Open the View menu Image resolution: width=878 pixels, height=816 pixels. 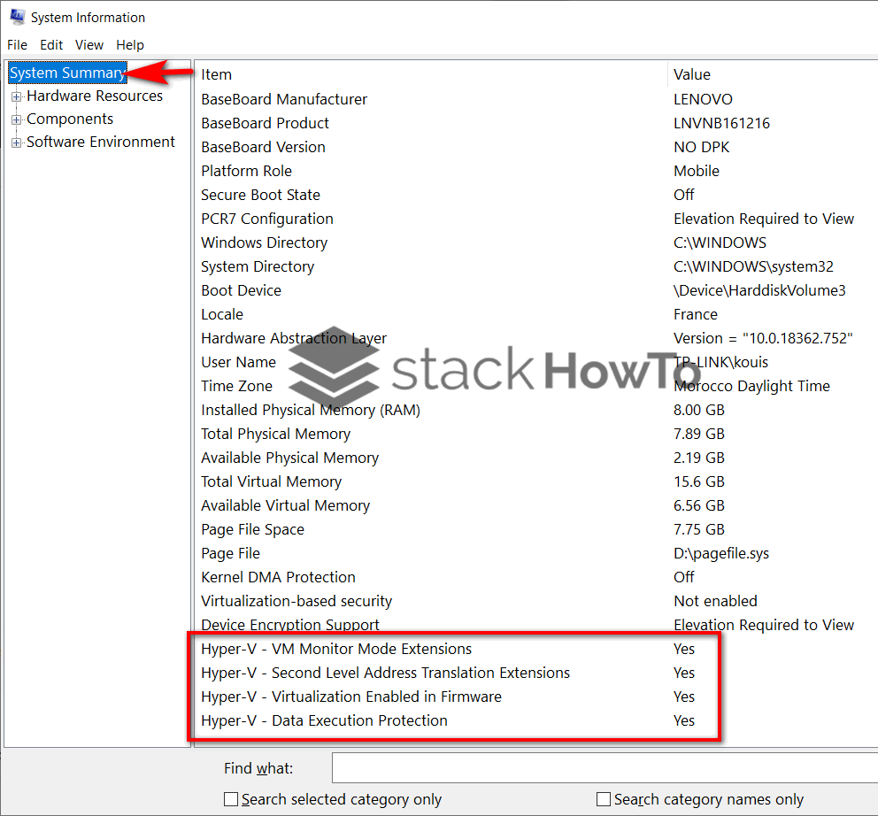click(x=89, y=45)
